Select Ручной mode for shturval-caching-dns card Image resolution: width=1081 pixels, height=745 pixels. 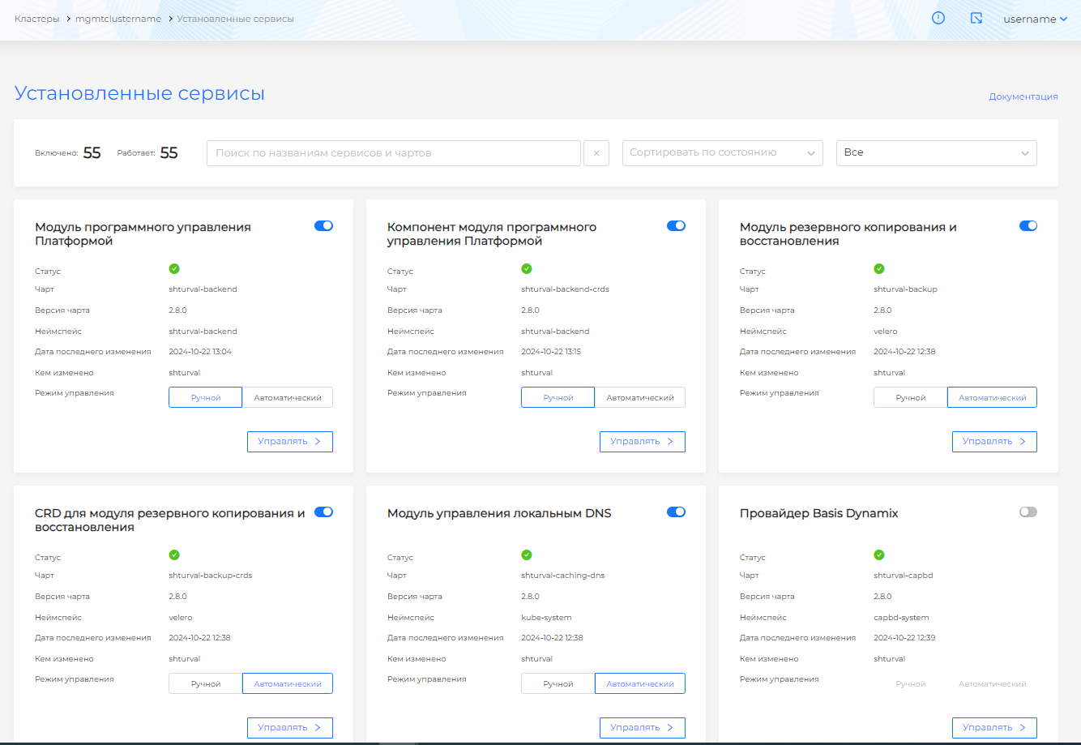[x=558, y=683]
